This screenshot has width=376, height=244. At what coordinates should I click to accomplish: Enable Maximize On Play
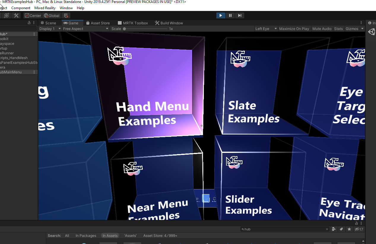point(294,29)
